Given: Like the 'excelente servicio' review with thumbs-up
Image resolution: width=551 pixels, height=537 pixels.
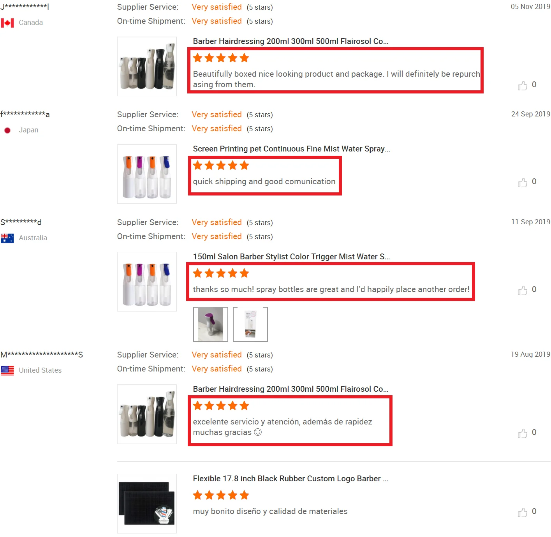Looking at the screenshot, I should point(523,433).
